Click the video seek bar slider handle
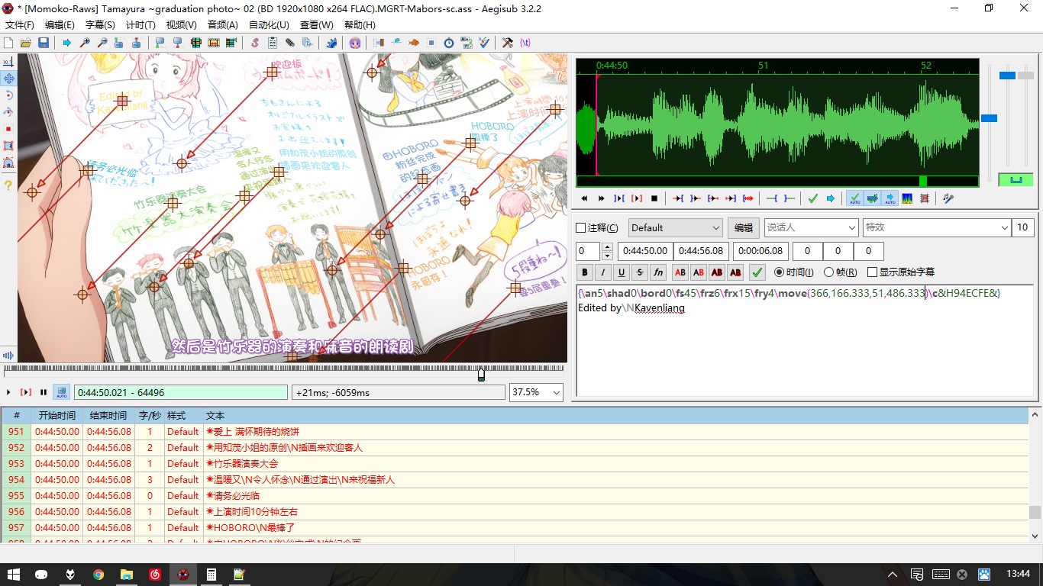 481,375
